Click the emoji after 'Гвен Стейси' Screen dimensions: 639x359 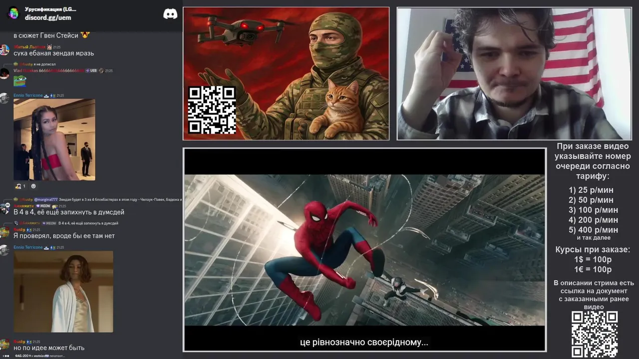pos(85,35)
